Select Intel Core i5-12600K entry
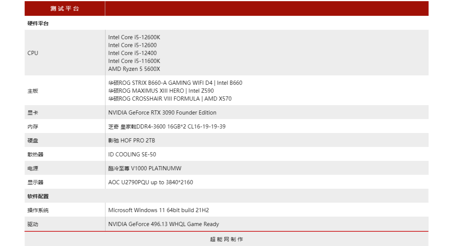 pos(134,37)
